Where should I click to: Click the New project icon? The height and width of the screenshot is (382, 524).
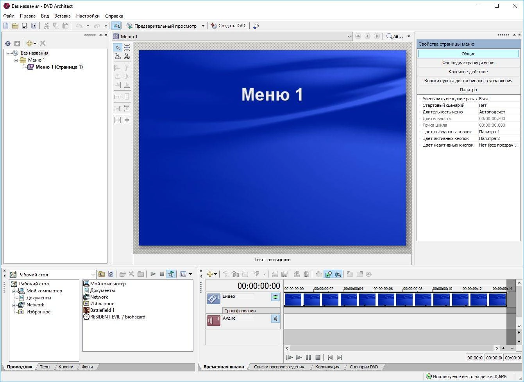tap(5, 26)
